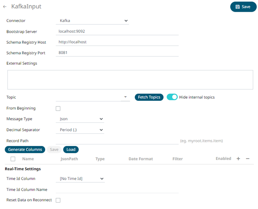Click inside the External Settings text area
258x209 pixels.
point(130,79)
